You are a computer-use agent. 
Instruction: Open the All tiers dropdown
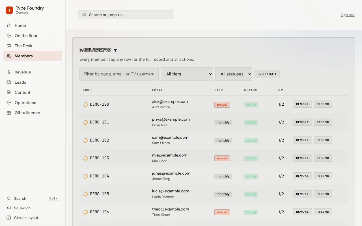187,74
